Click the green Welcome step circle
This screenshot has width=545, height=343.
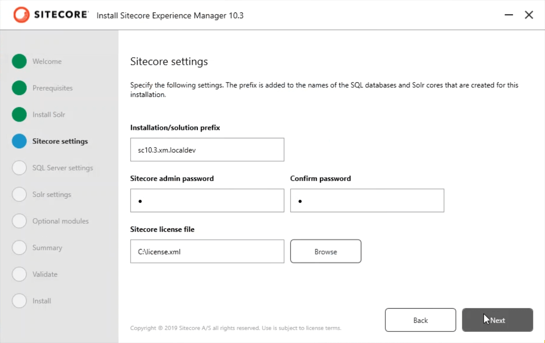click(x=19, y=61)
